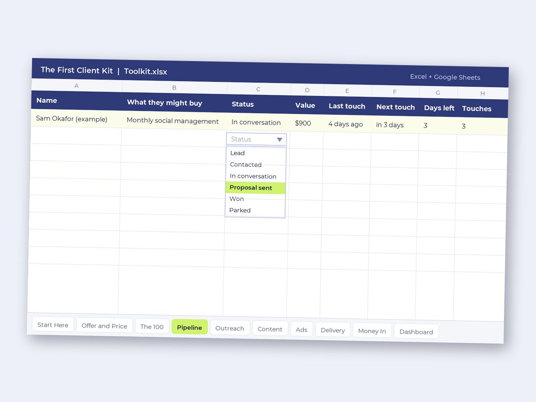Click the Next touch header cell
Image resolution: width=536 pixels, height=402 pixels.
[x=396, y=107]
